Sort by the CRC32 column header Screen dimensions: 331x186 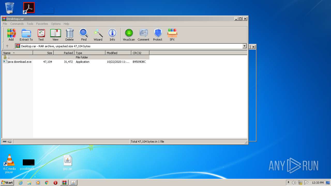[140, 53]
